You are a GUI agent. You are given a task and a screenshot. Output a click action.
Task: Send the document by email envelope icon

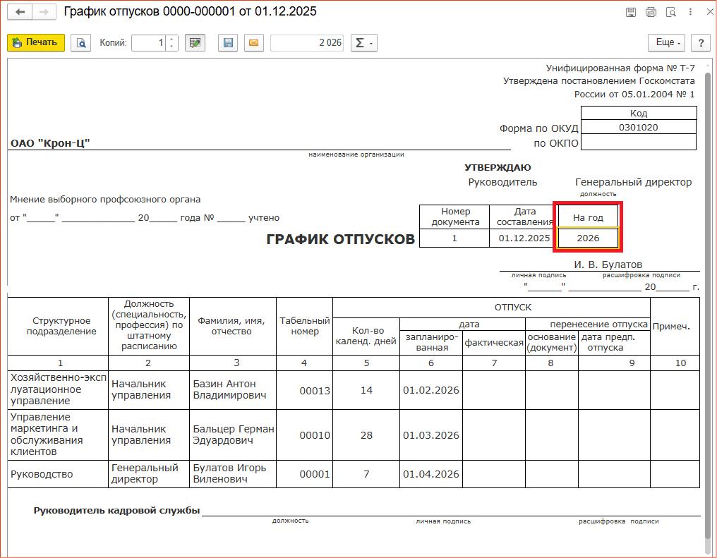point(254,43)
